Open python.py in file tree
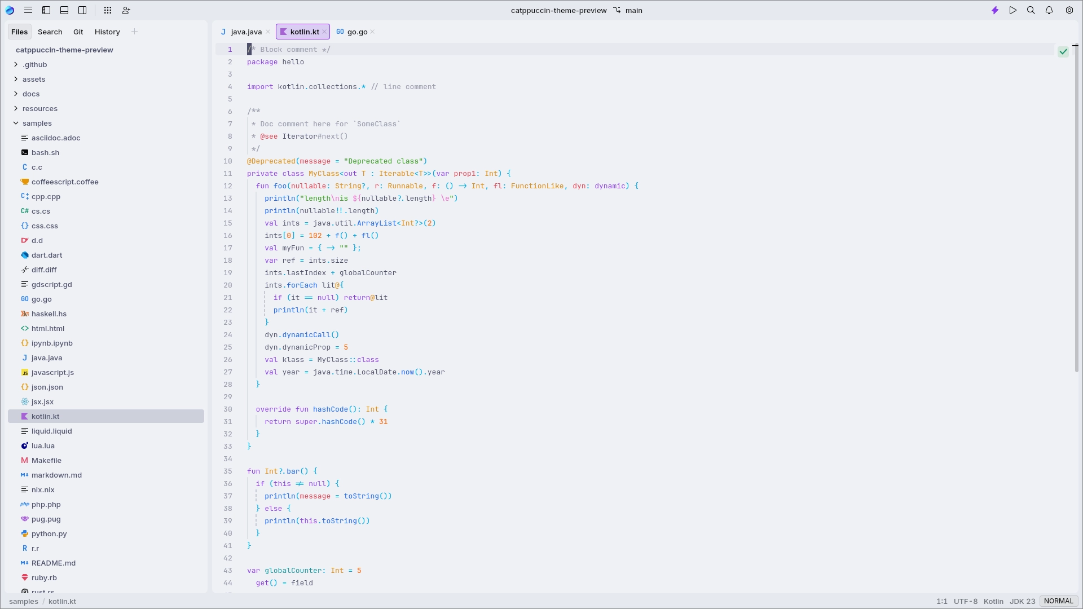 pyautogui.click(x=49, y=533)
